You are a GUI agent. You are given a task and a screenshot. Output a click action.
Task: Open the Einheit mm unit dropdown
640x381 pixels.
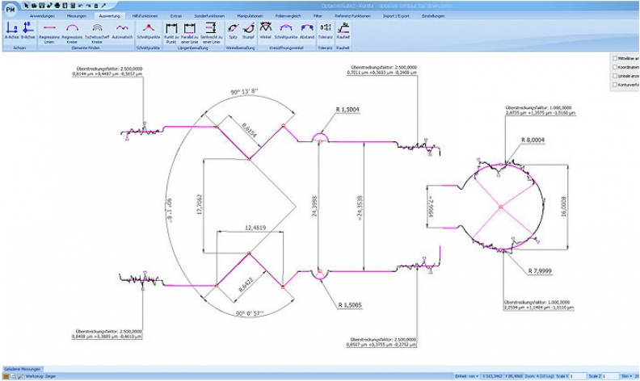coord(467,376)
